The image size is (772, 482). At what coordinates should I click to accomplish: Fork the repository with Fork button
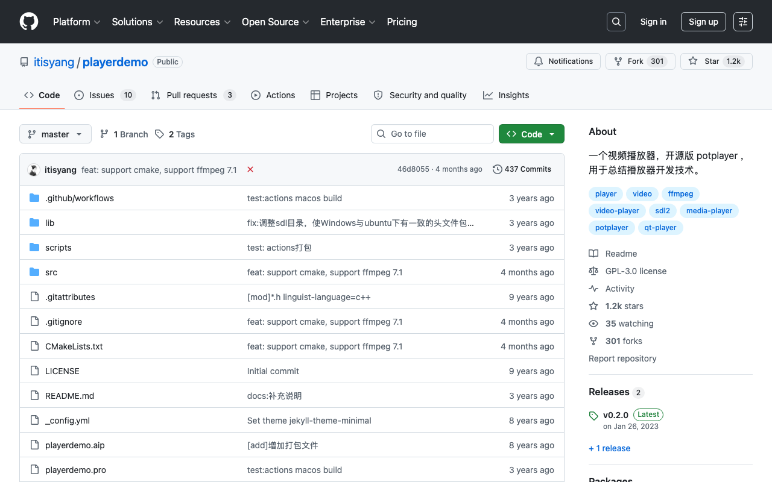point(640,61)
